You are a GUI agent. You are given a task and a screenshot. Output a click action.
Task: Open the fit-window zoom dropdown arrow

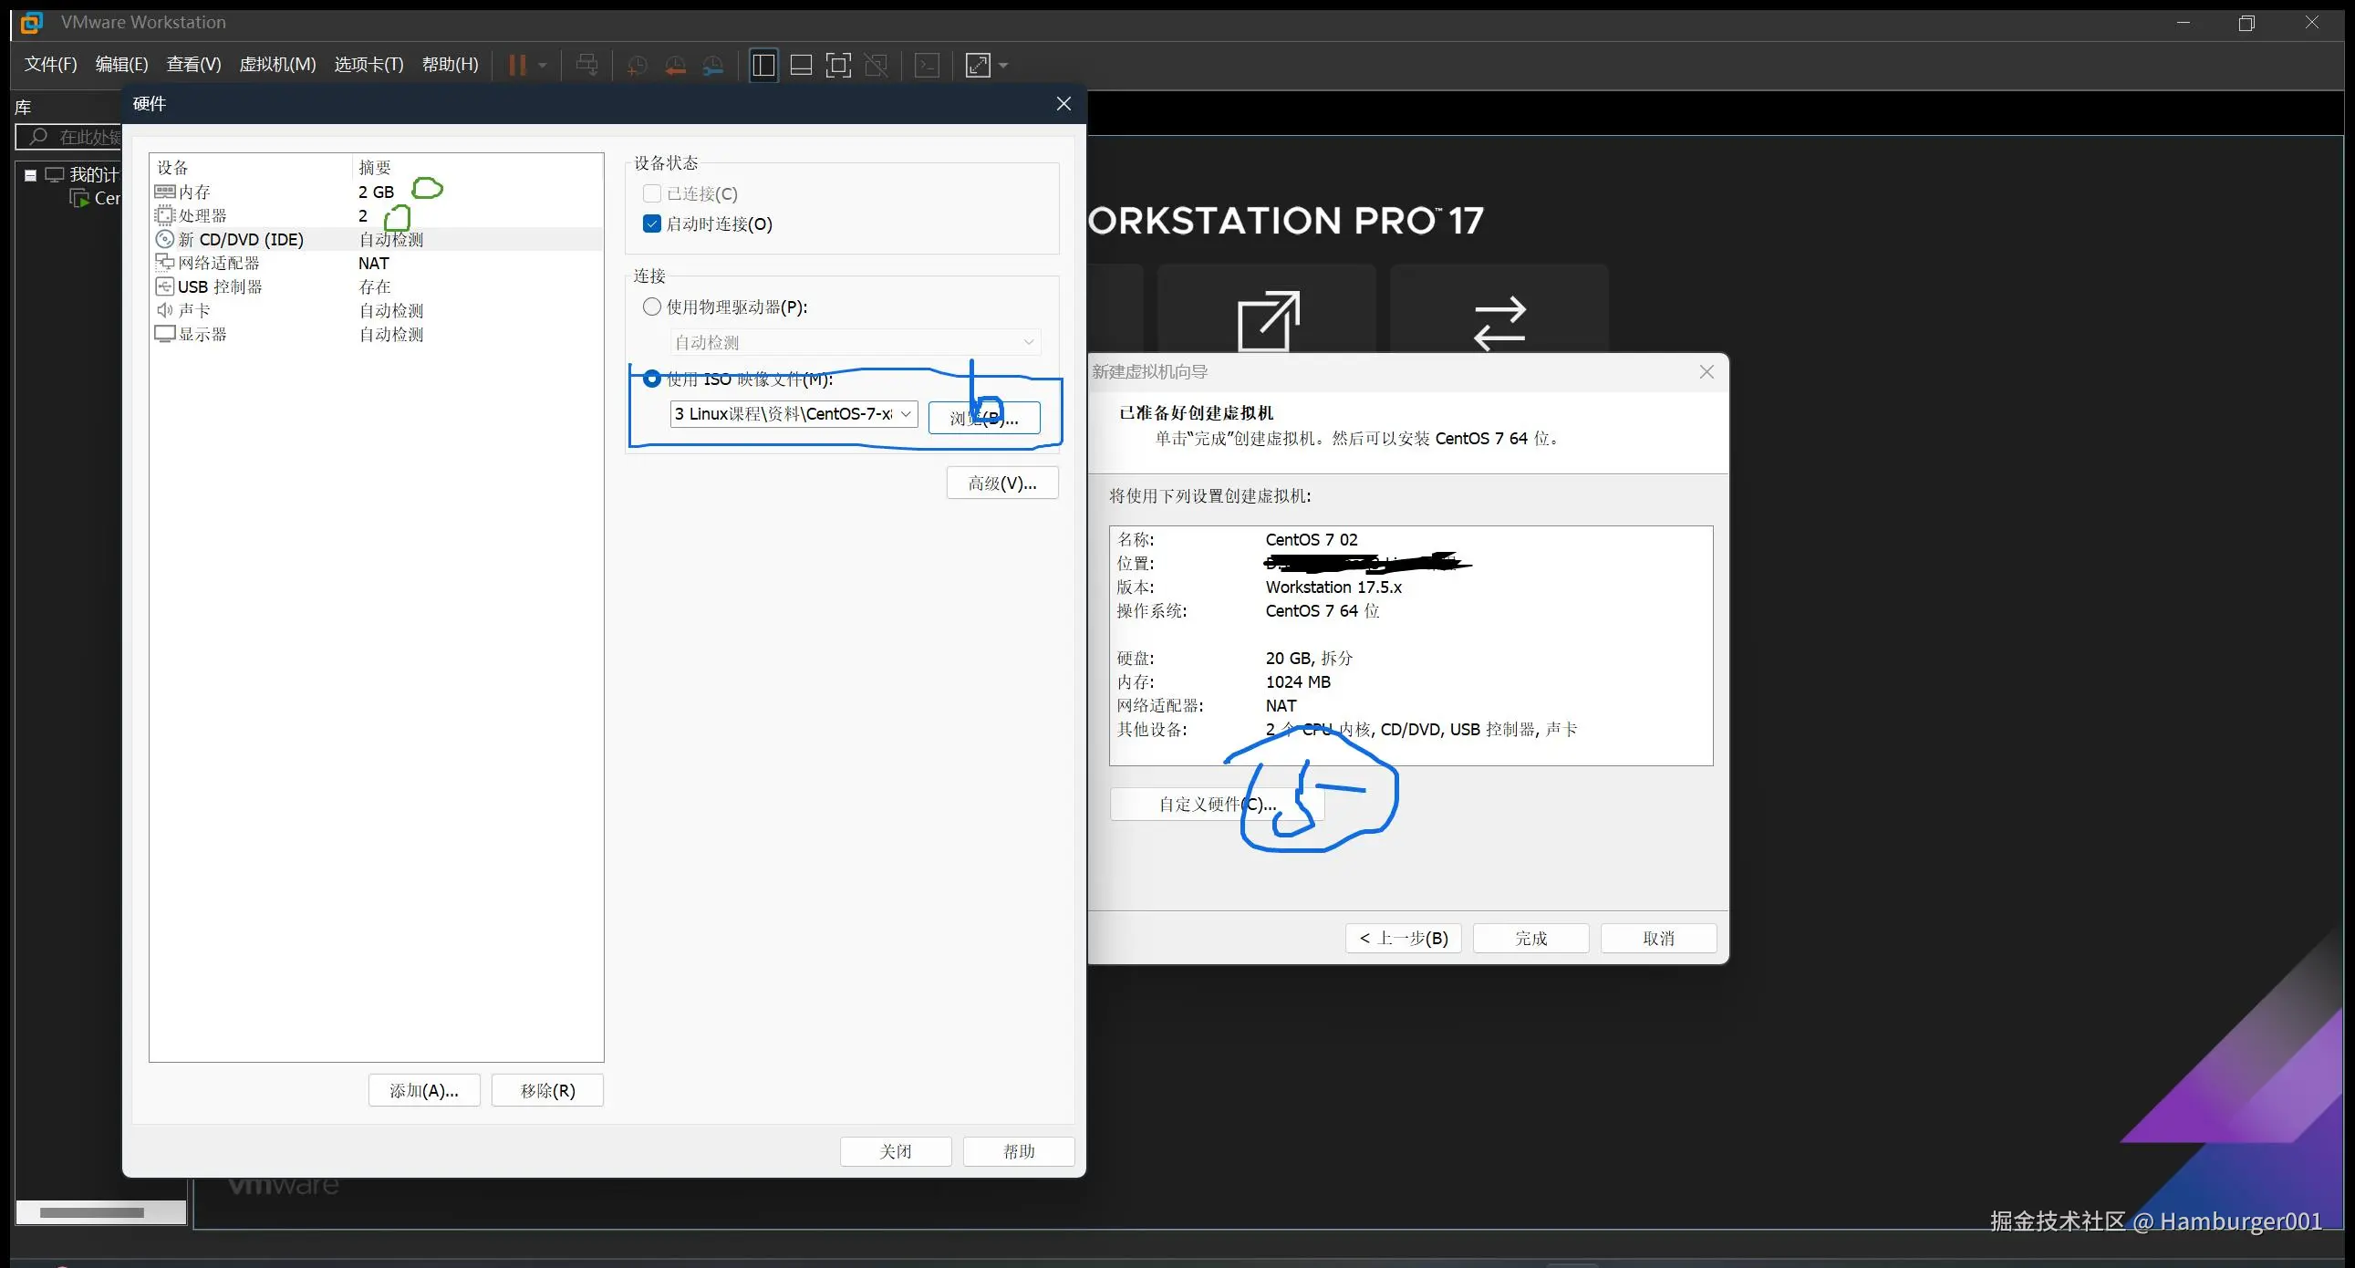tap(1003, 64)
